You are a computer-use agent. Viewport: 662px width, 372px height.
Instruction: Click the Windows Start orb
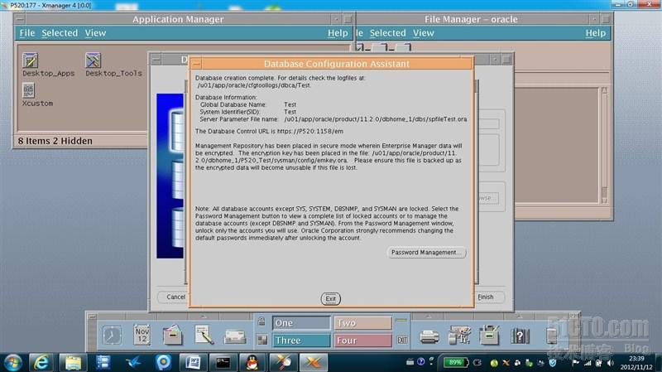[x=12, y=363]
